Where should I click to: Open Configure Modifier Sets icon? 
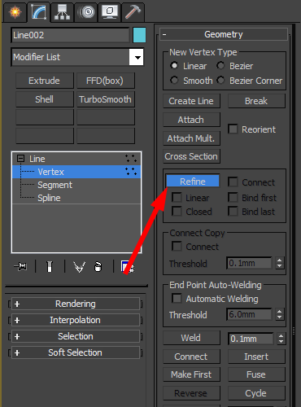128,266
